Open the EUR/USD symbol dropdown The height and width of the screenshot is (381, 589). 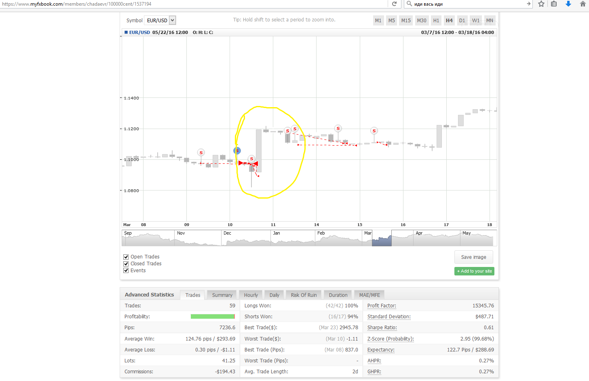click(x=160, y=20)
